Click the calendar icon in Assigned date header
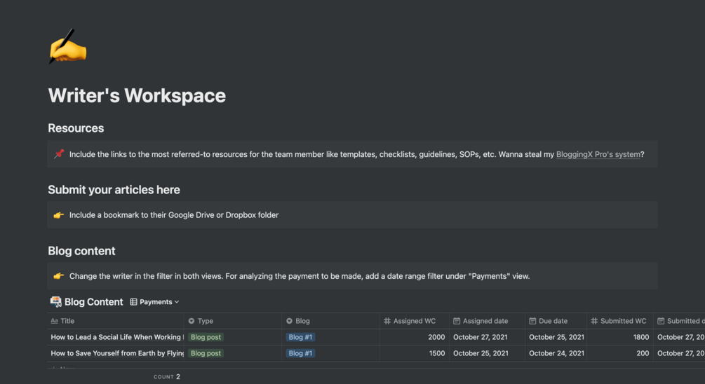Image resolution: width=705 pixels, height=384 pixels. pyautogui.click(x=457, y=321)
